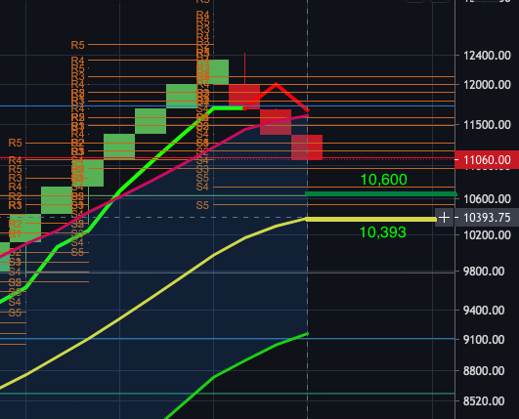Viewport: 519px width, 419px height.
Task: Click the 11500.00 price axis label
Action: coord(487,125)
